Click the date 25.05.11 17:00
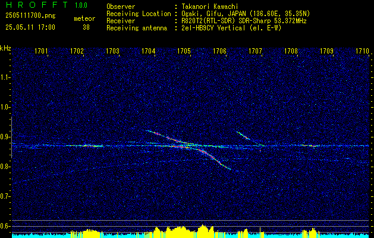Image resolution: width=374 pixels, height=238 pixels. coord(30,27)
